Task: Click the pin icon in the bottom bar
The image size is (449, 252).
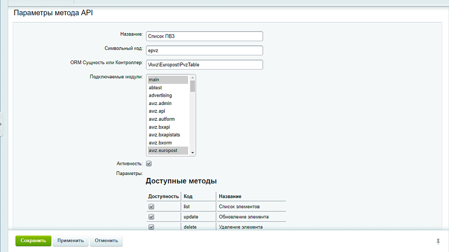Action: 438,241
